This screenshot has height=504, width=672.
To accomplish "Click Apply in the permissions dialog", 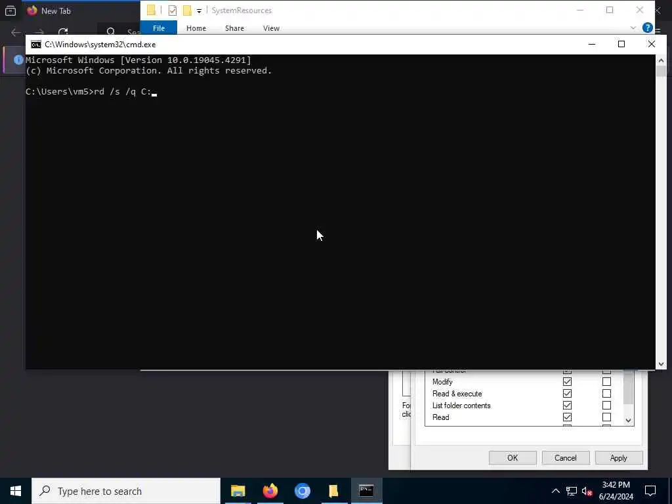I will (618, 457).
